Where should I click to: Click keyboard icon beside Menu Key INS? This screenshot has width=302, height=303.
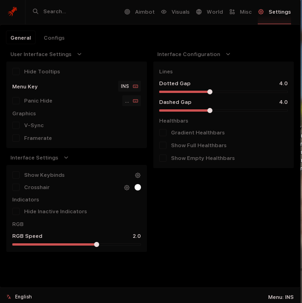[135, 87]
